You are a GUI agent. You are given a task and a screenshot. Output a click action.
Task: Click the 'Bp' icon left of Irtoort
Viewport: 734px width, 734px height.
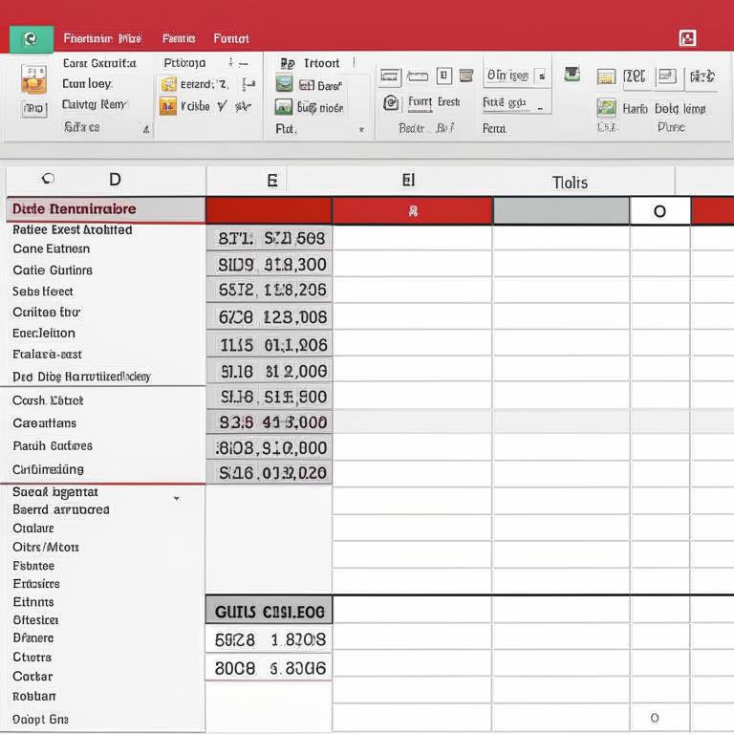288,63
